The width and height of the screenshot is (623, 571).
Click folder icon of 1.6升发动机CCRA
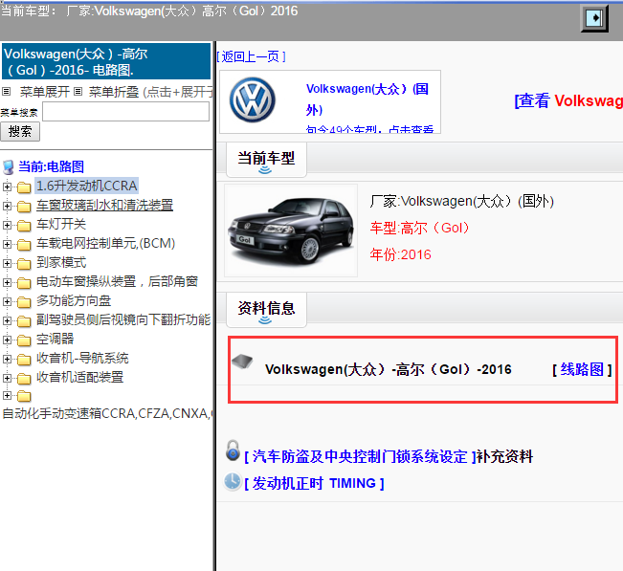[x=24, y=187]
